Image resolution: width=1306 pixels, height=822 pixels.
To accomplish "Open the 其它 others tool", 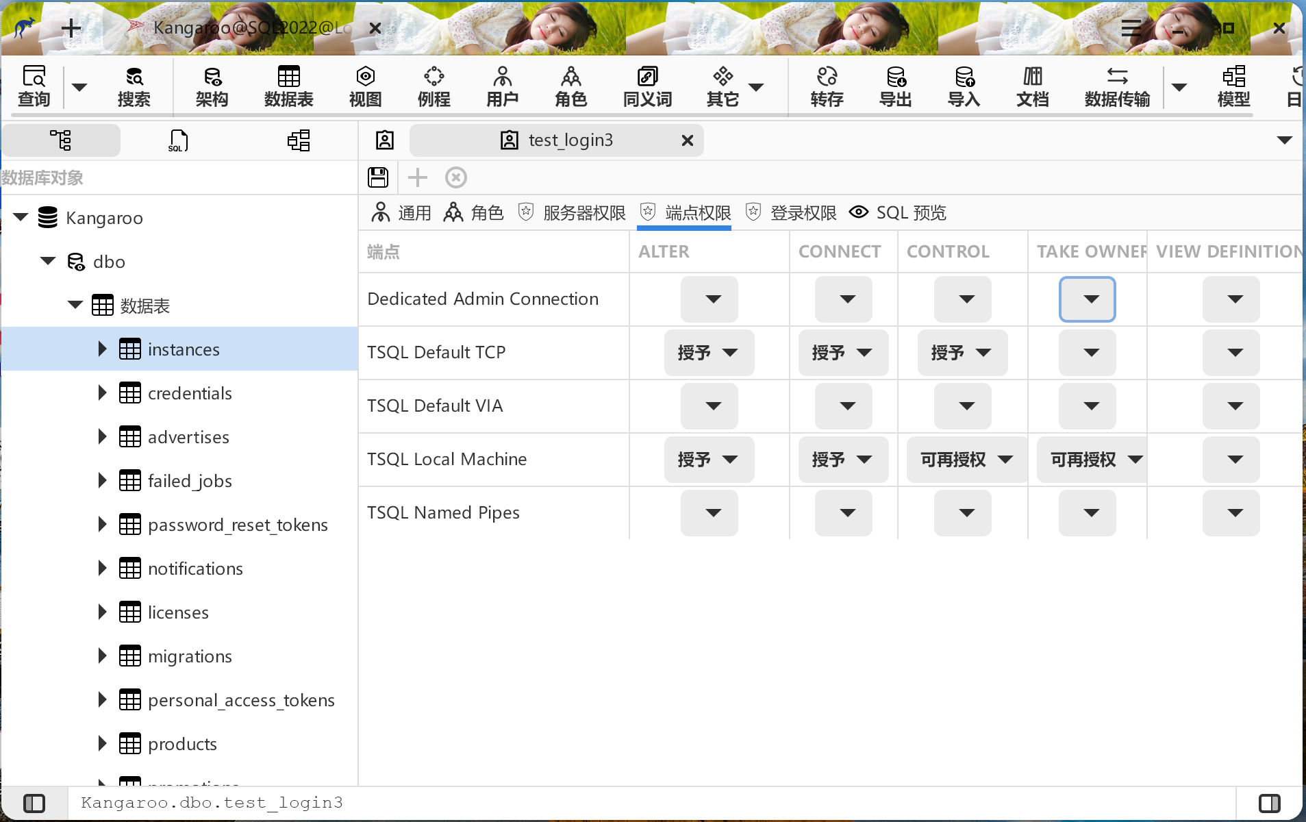I will 723,86.
